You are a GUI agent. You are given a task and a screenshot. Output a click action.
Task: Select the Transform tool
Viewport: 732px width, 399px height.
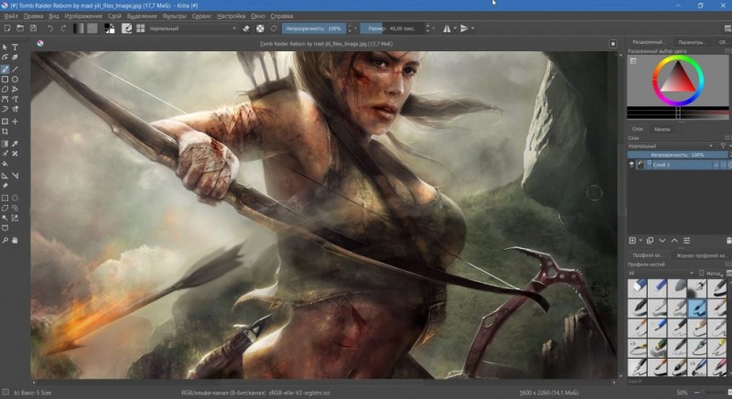click(5, 122)
